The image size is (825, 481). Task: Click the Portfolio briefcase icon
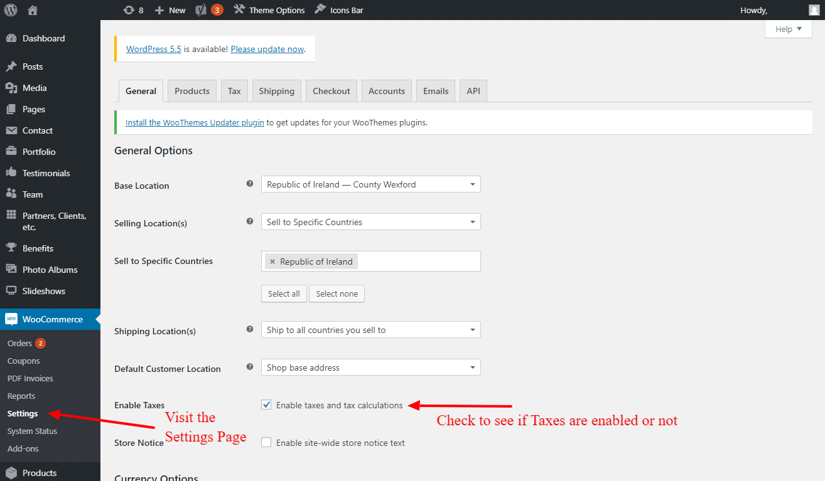click(x=11, y=152)
